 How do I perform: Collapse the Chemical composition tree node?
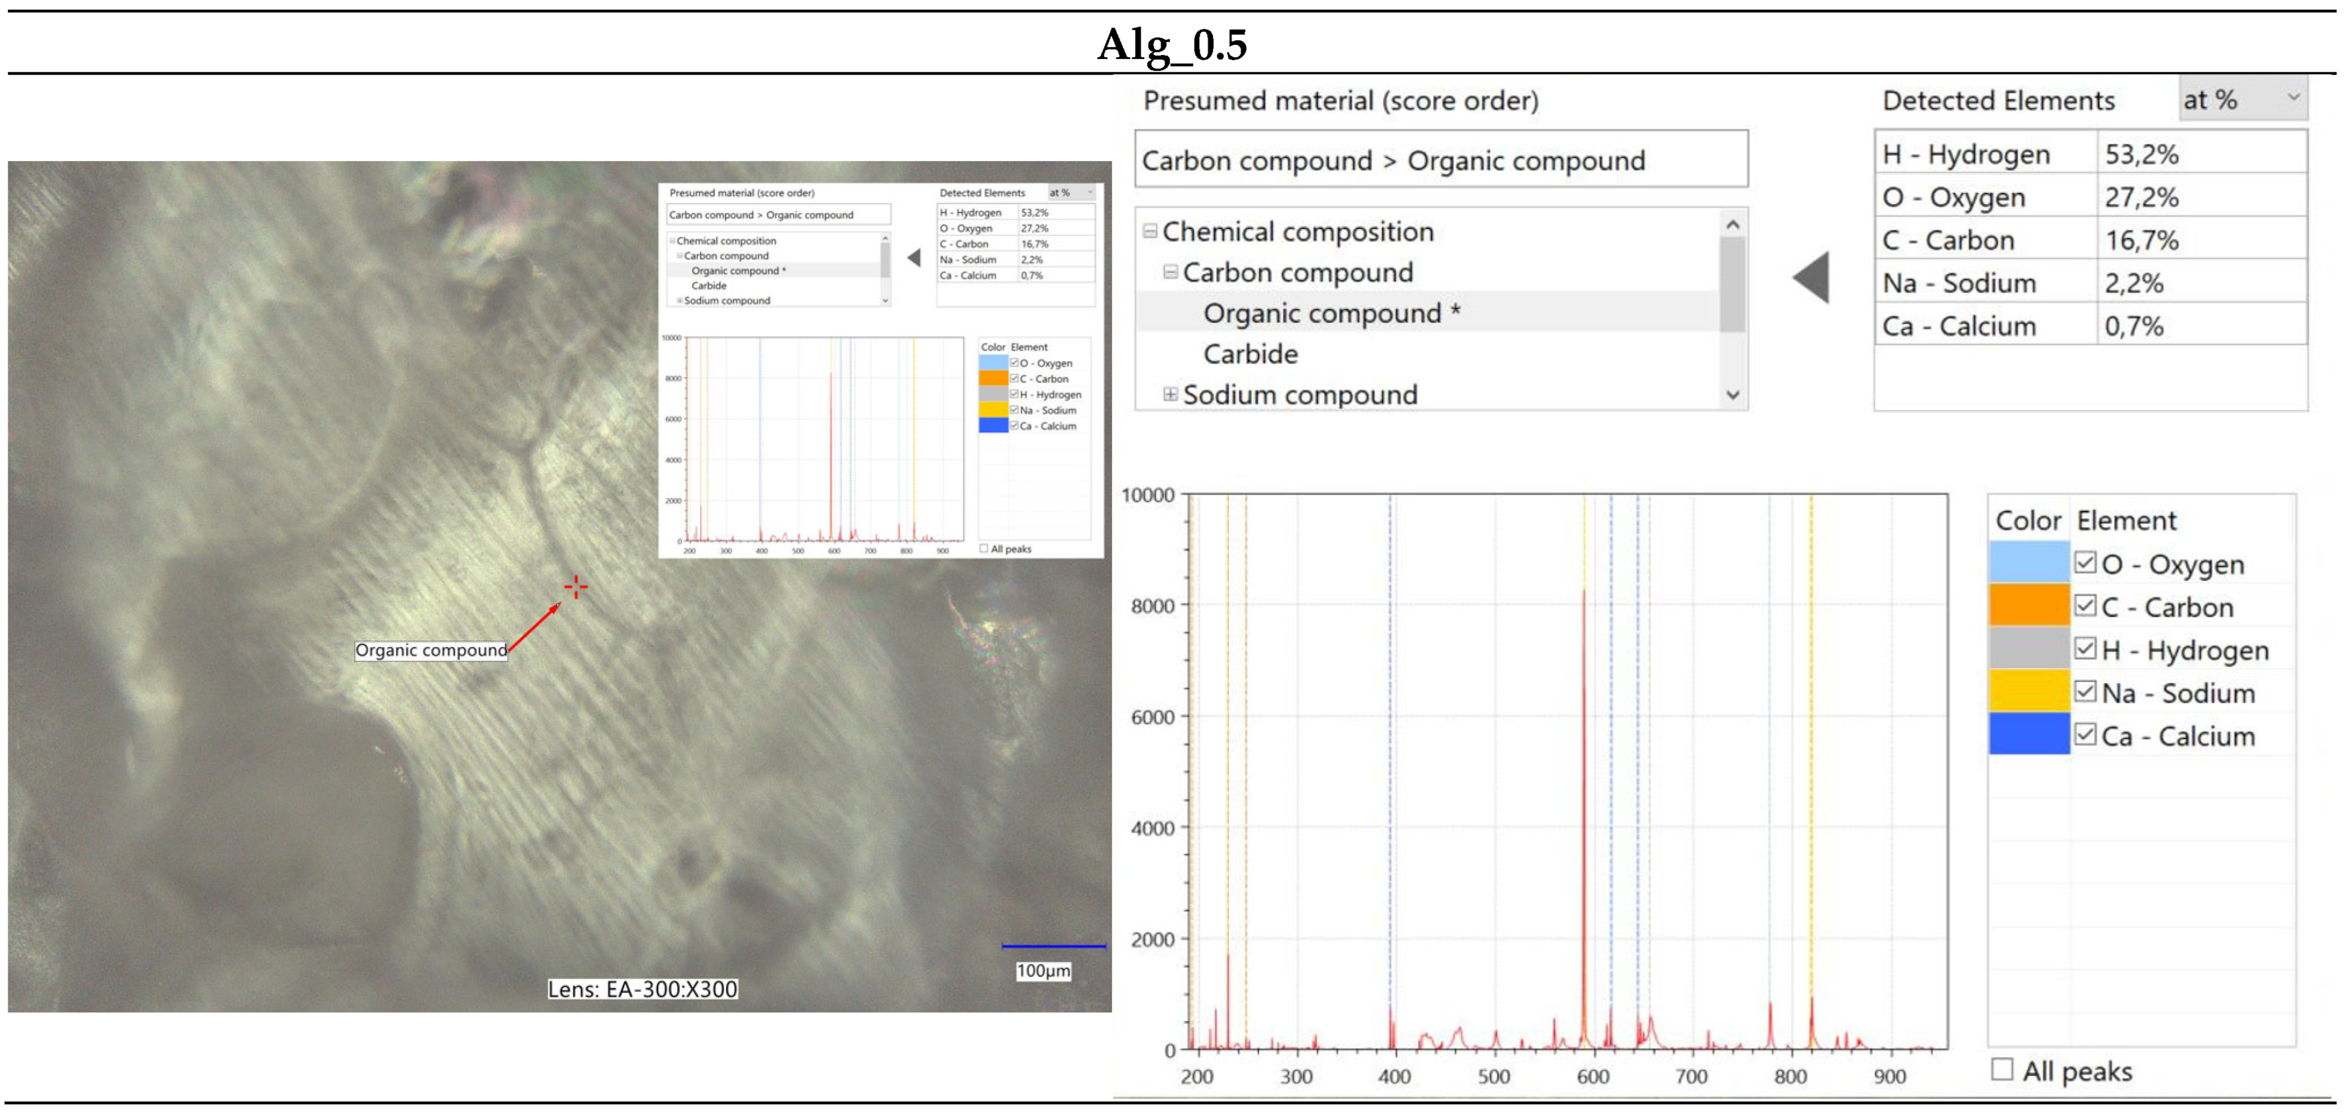point(1150,232)
